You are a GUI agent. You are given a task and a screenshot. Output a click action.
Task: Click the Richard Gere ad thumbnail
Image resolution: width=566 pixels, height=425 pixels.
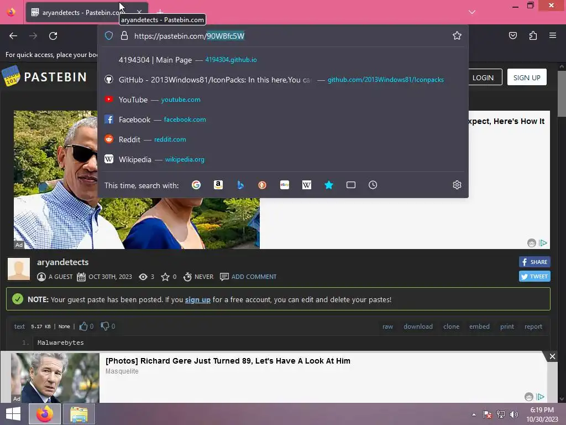[55, 377]
